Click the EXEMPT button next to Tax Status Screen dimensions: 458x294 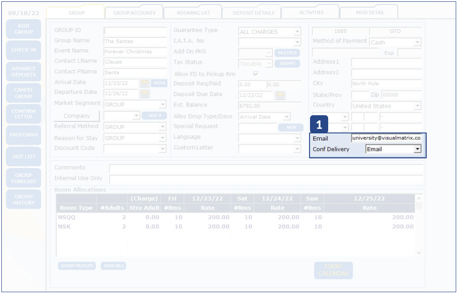[287, 64]
